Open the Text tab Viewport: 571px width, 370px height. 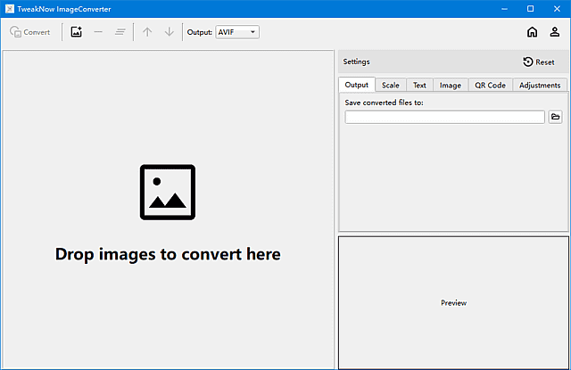419,86
